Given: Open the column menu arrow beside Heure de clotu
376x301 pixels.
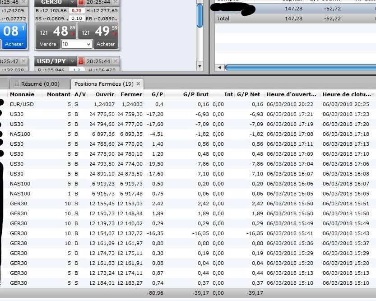Looking at the screenshot, I should (373, 94).
